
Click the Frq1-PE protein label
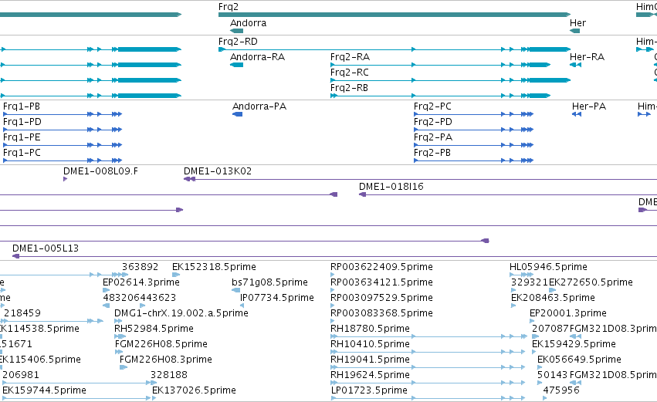click(x=22, y=137)
